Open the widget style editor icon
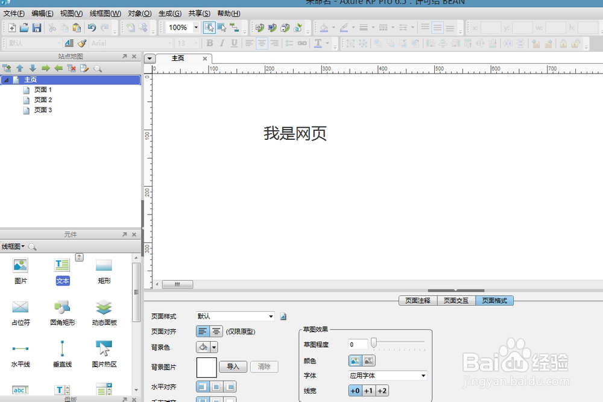The height and width of the screenshot is (402, 603). tap(69, 43)
